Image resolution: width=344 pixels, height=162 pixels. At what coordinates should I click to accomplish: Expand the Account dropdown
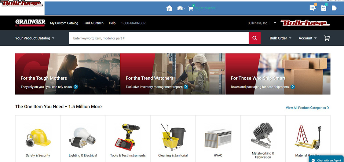(308, 38)
